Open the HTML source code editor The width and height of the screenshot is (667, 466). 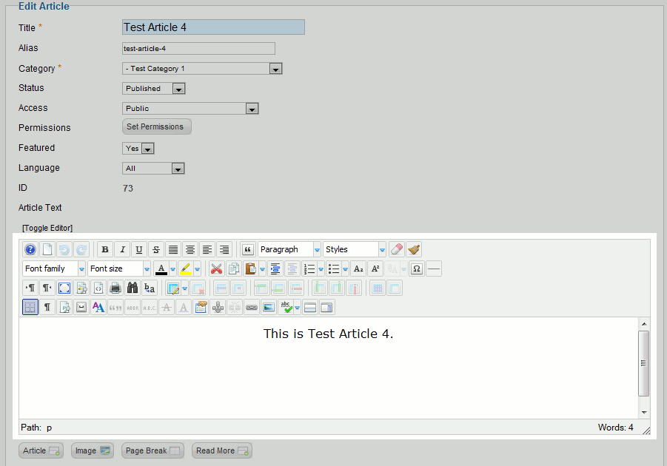click(98, 288)
